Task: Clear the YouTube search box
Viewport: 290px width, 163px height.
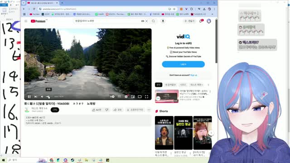Action: point(146,21)
